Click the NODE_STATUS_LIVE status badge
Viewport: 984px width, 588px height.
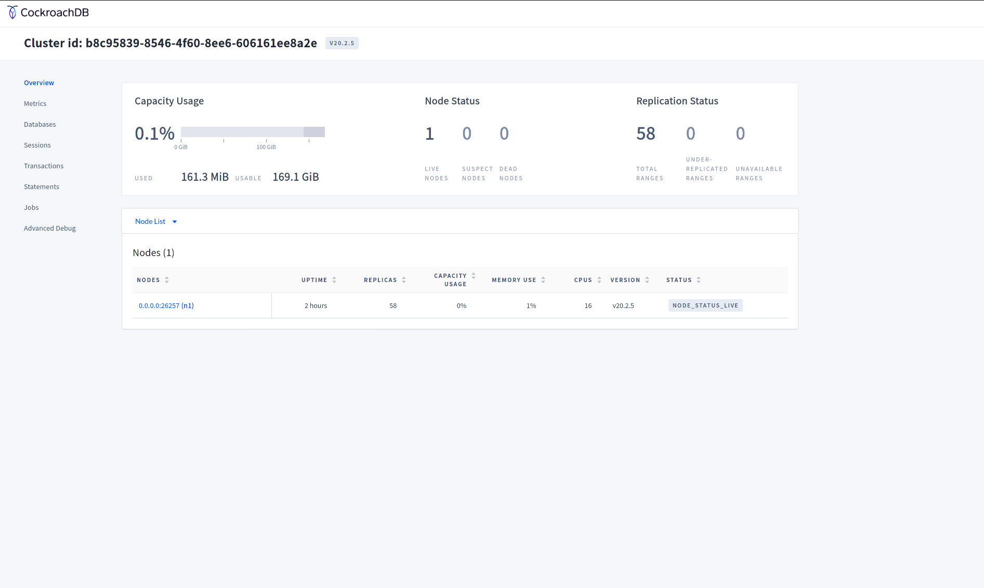tap(705, 305)
